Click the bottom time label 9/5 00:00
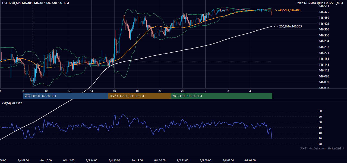This screenshot has width=347, height=163. pyautogui.click(x=205, y=160)
